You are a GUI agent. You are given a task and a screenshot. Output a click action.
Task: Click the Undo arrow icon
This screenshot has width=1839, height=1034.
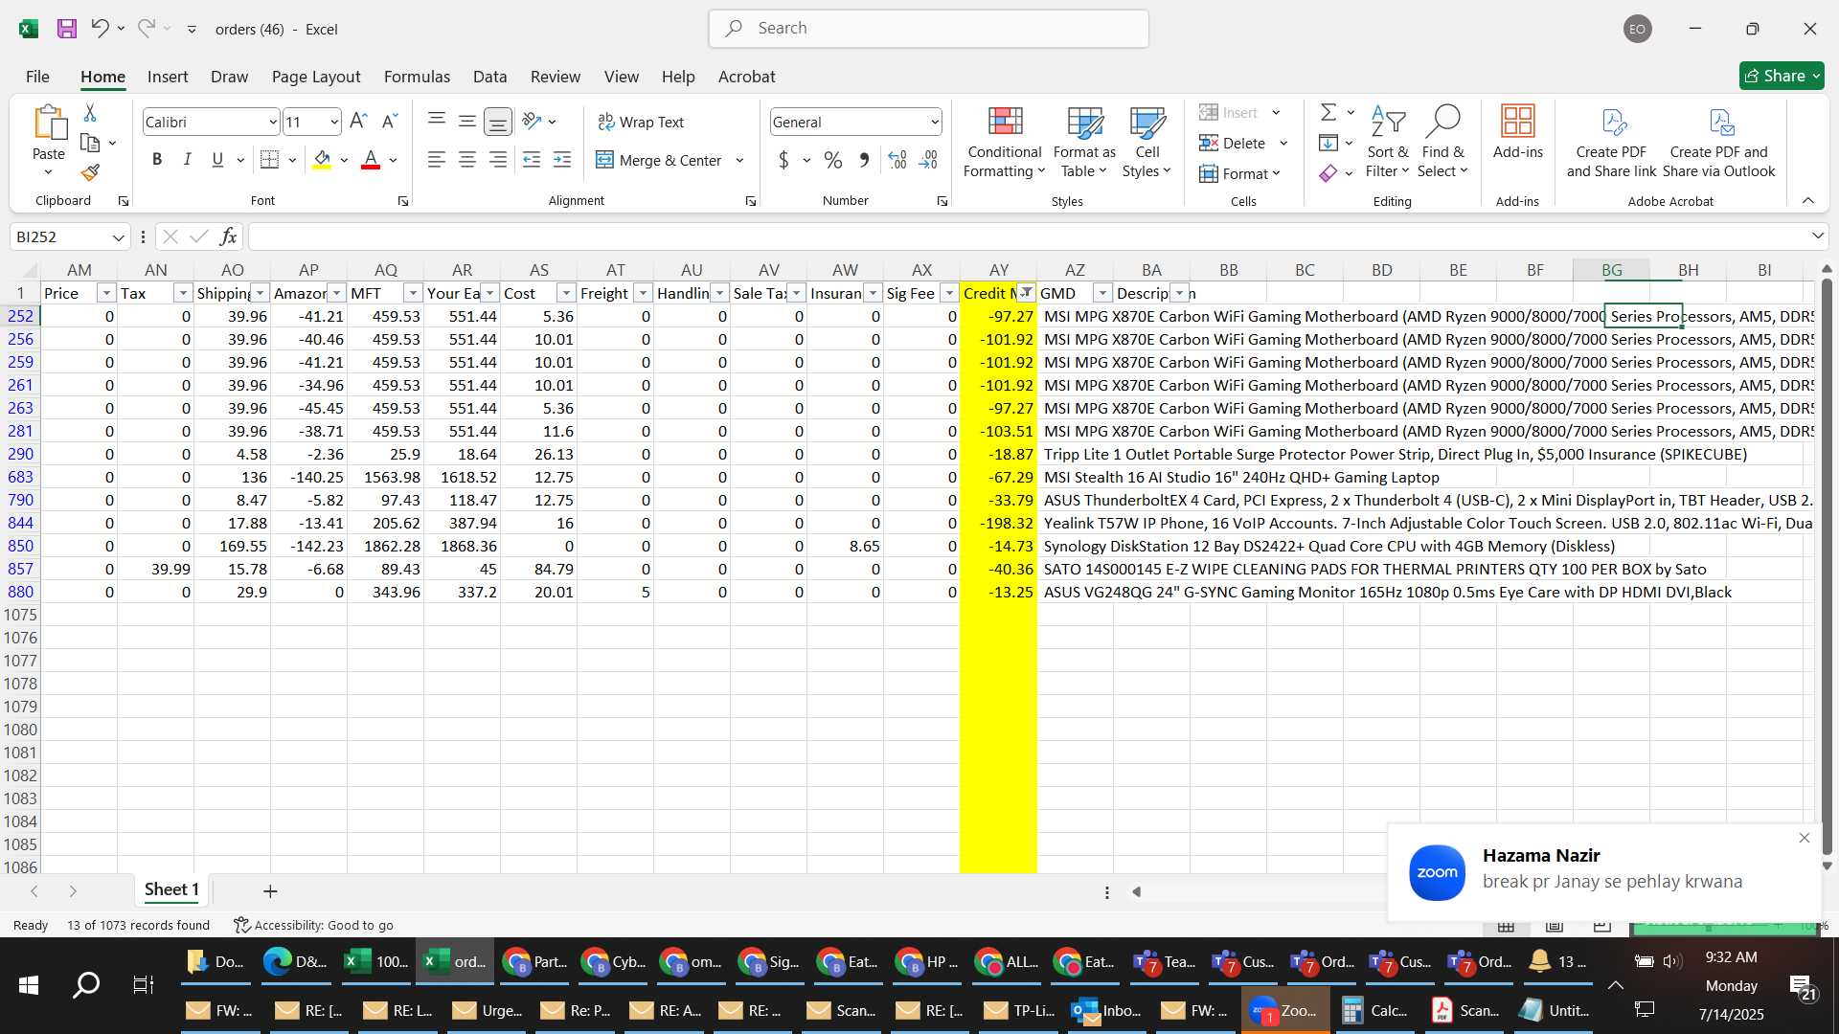pyautogui.click(x=100, y=28)
